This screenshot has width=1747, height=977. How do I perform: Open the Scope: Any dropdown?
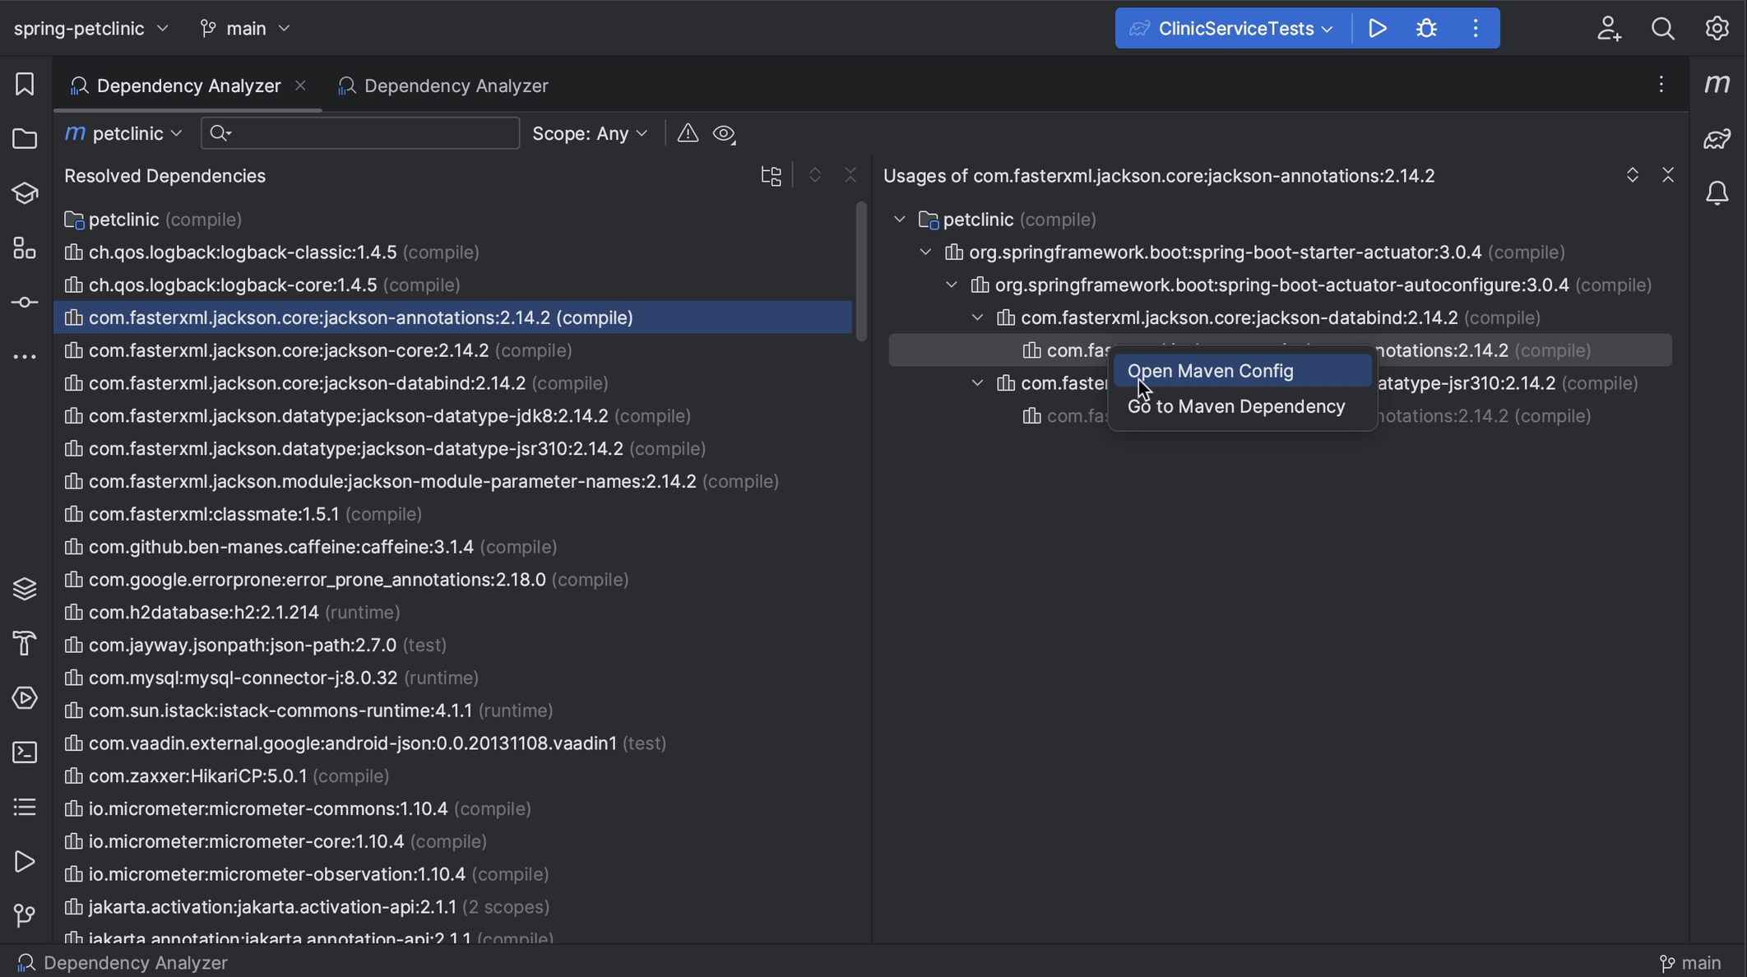coord(590,133)
